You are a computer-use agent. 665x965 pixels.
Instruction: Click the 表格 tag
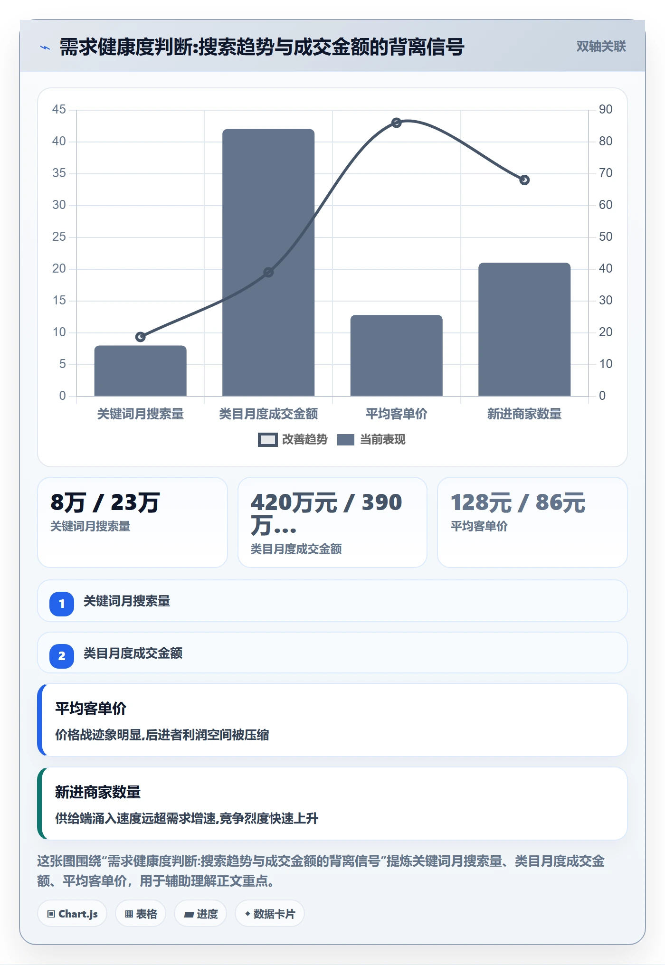point(141,914)
